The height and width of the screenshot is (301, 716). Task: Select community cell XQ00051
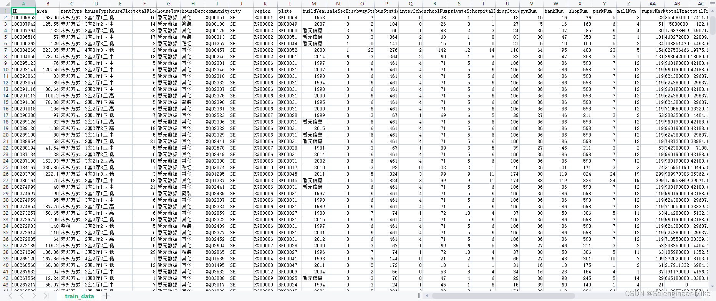pyautogui.click(x=217, y=17)
